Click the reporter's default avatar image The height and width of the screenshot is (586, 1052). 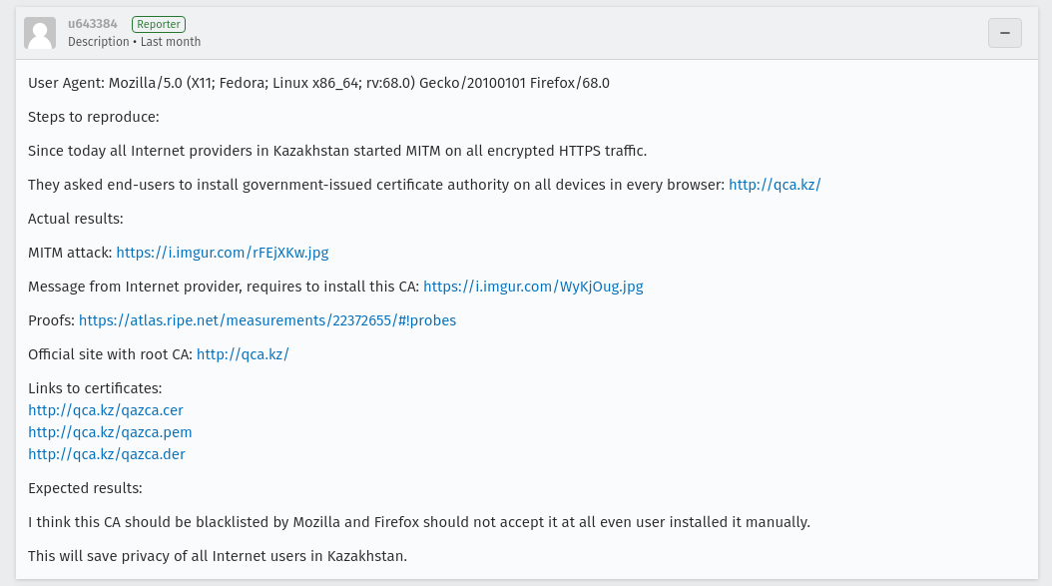click(40, 33)
